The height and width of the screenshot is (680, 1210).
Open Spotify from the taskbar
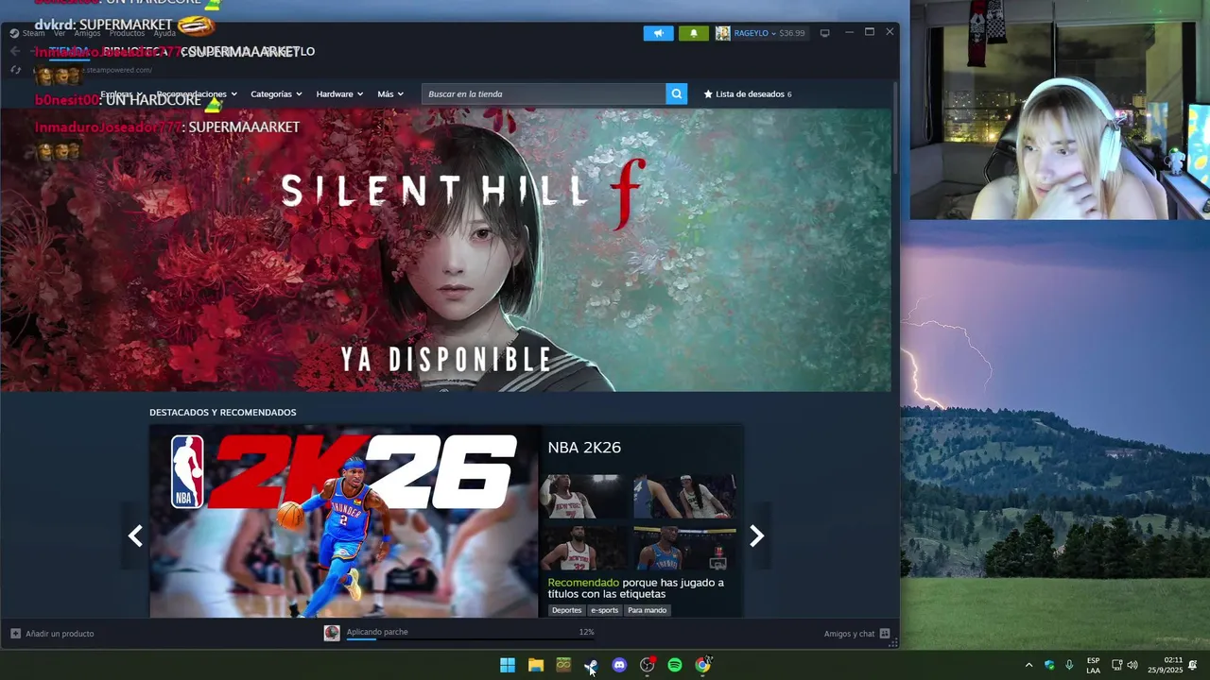click(x=675, y=665)
